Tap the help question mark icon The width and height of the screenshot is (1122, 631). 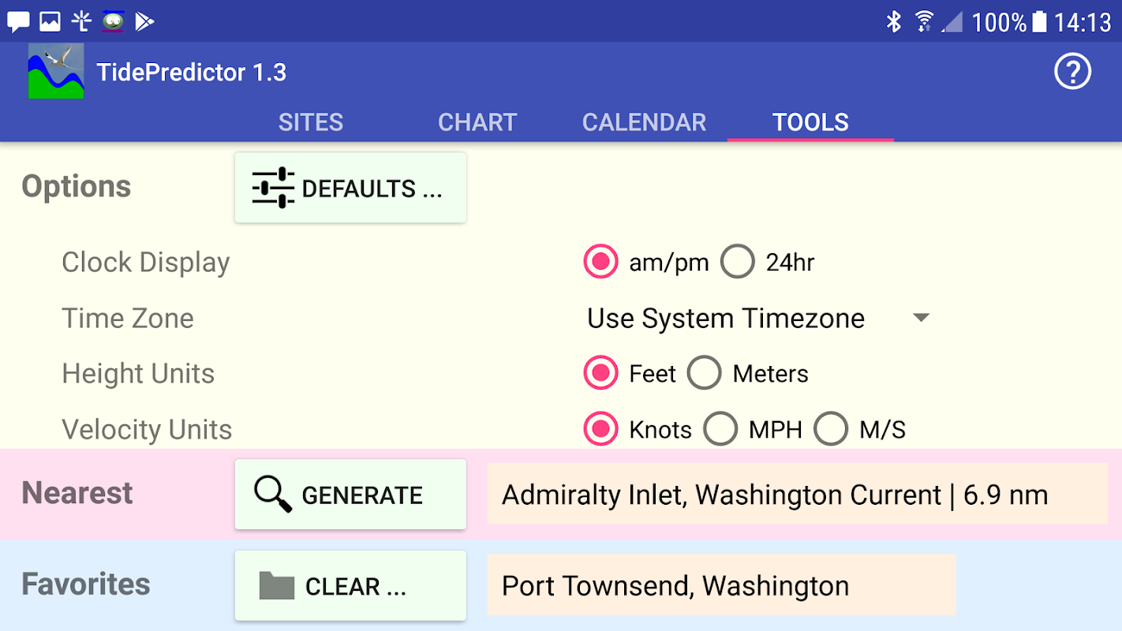(x=1072, y=73)
